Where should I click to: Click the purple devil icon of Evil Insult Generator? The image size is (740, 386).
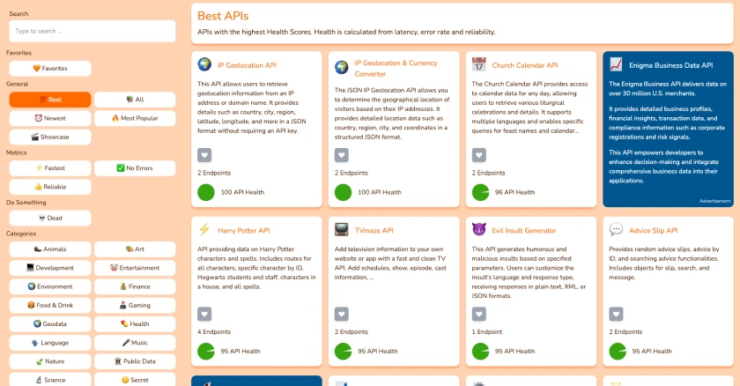478,230
